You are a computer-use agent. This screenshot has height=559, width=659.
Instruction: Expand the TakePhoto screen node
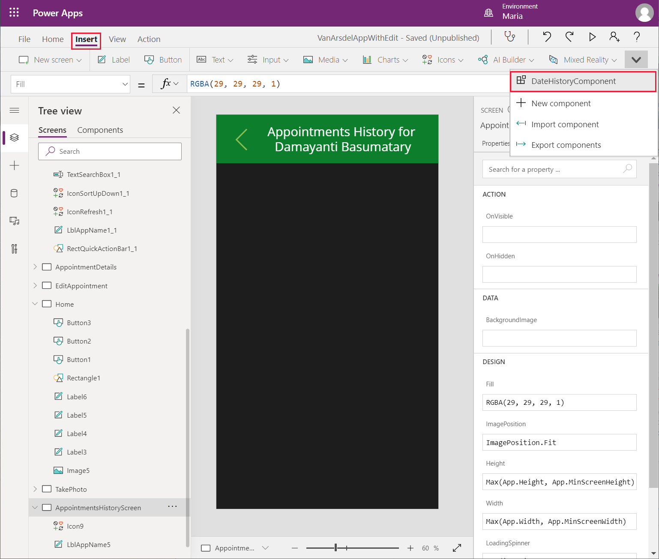(35, 489)
